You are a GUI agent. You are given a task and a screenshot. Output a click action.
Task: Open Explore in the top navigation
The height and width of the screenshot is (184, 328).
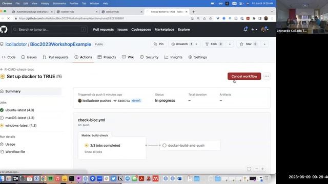(184, 30)
